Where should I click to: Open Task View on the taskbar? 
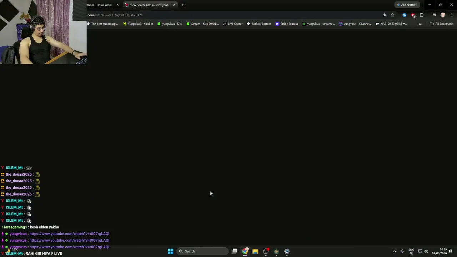point(235,251)
